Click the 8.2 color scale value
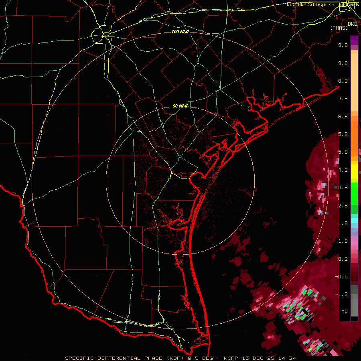 click(343, 81)
